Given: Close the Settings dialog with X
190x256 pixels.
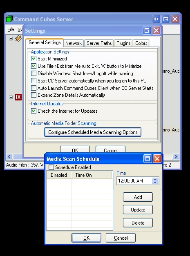Looking at the screenshot, I should pos(156,30).
